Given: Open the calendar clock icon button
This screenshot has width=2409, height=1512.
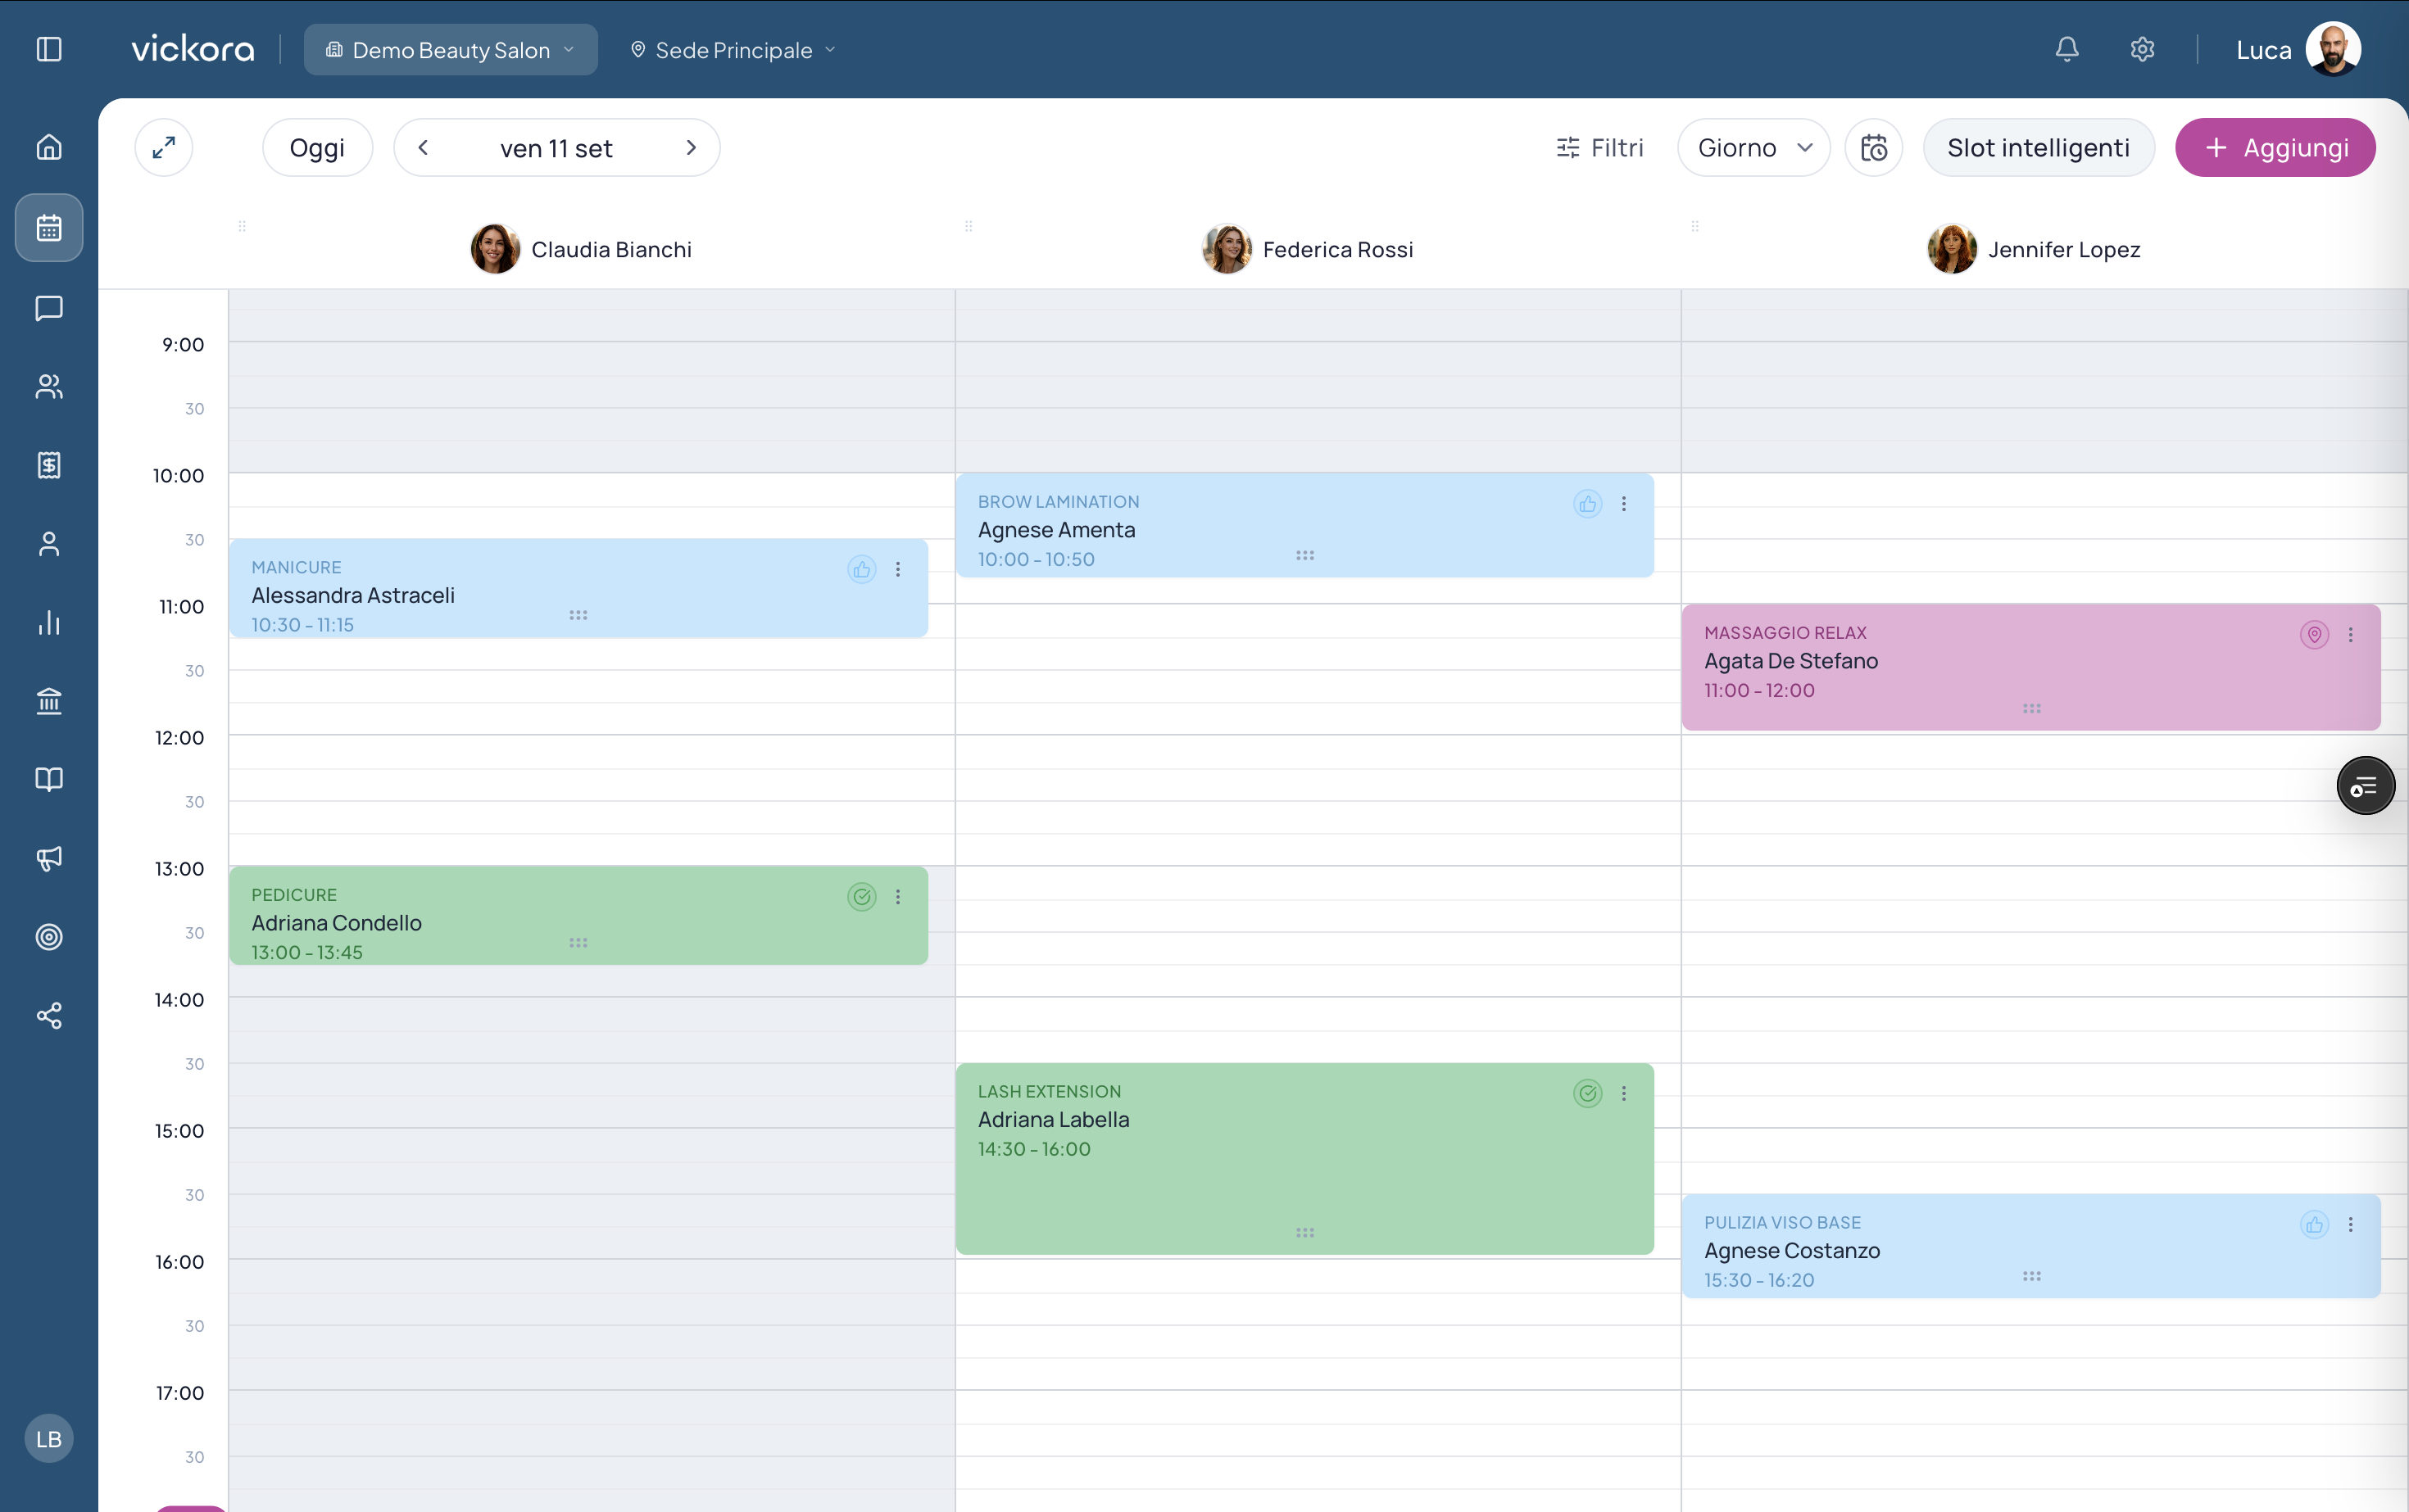Looking at the screenshot, I should 1874,148.
